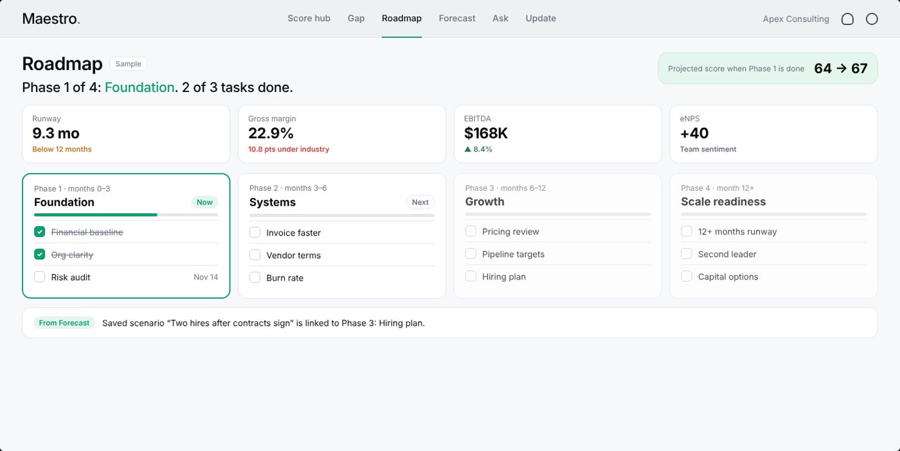900x451 pixels.
Task: Switch to the Gap tab
Action: click(356, 18)
